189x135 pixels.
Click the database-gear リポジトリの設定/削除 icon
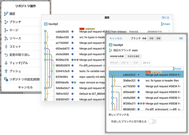click(x=6, y=79)
